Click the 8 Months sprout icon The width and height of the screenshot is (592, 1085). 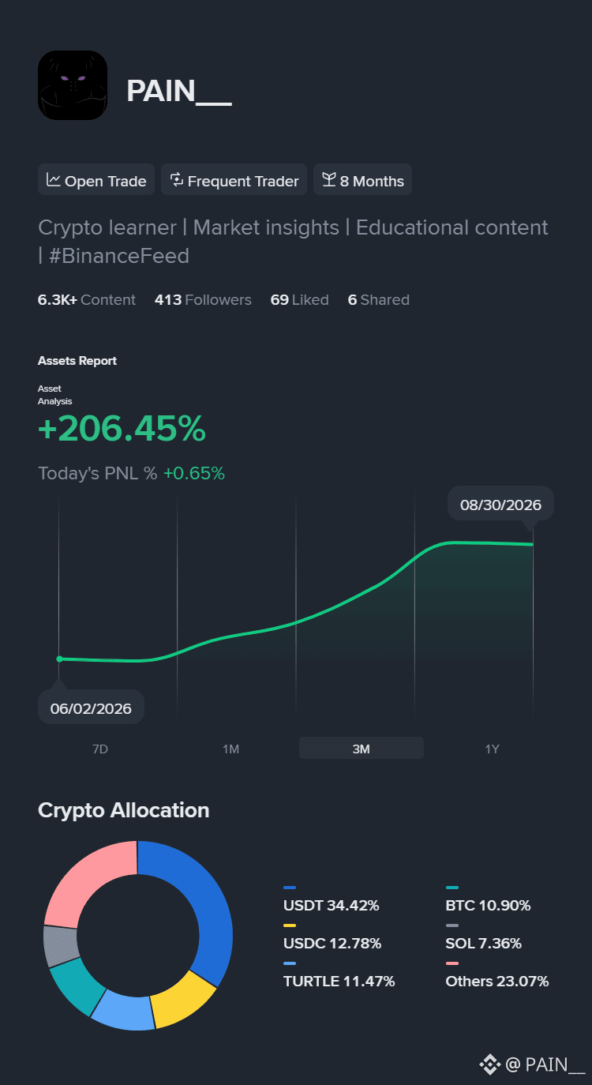coord(329,180)
